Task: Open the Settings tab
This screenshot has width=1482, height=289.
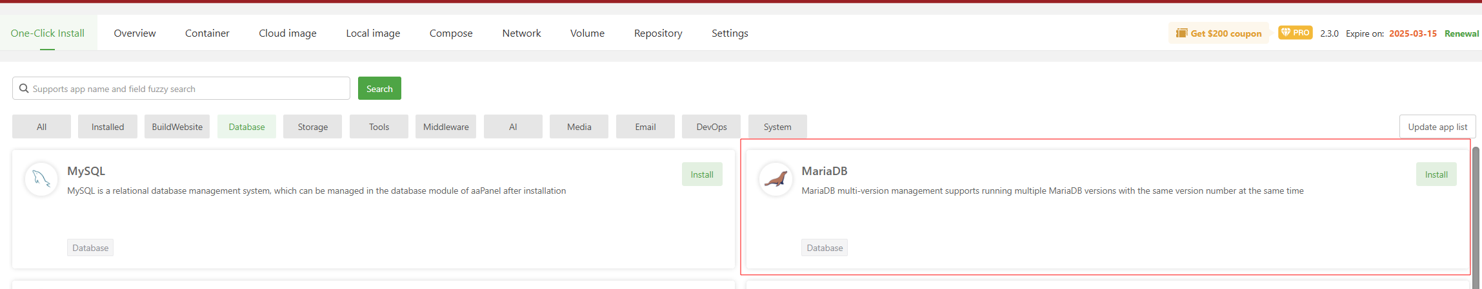Action: click(730, 33)
